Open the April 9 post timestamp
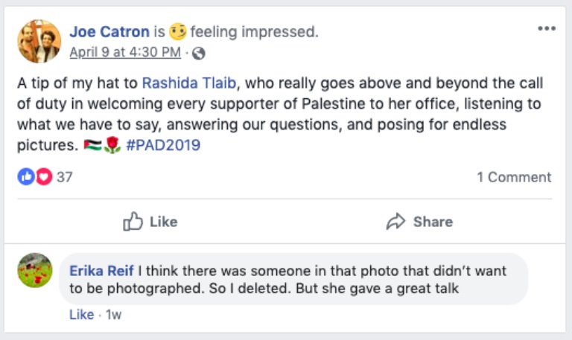 pos(125,53)
